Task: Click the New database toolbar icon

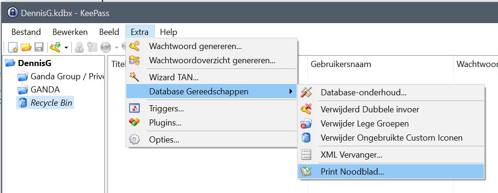Action: pos(13,47)
